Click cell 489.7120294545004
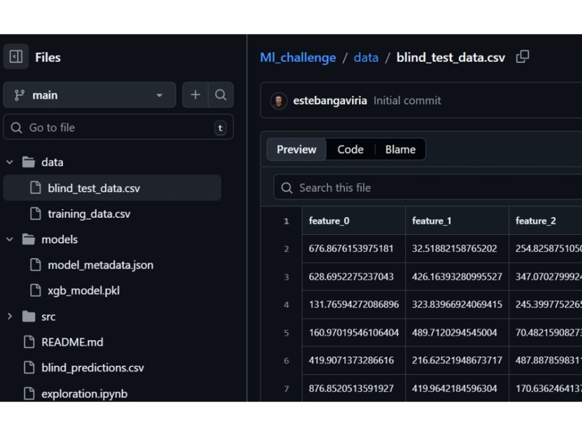 457,333
